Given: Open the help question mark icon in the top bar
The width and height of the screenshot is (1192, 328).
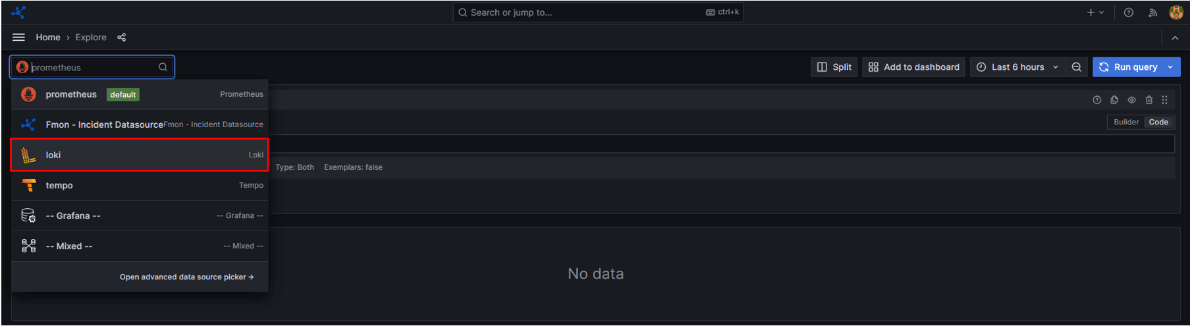Looking at the screenshot, I should (1129, 13).
